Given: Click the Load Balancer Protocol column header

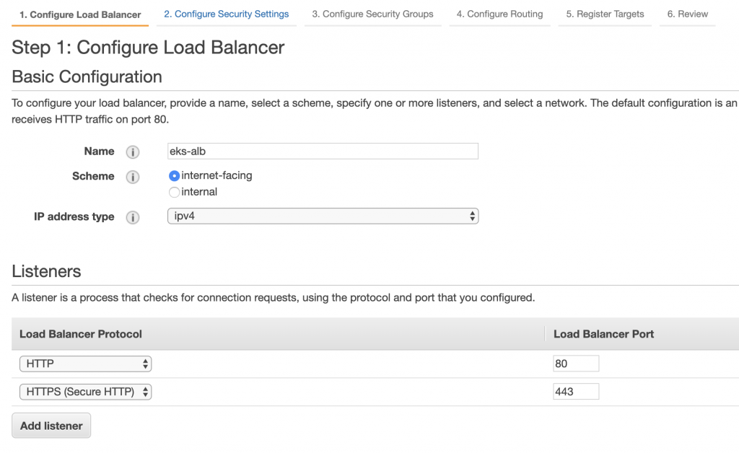Looking at the screenshot, I should [x=81, y=334].
